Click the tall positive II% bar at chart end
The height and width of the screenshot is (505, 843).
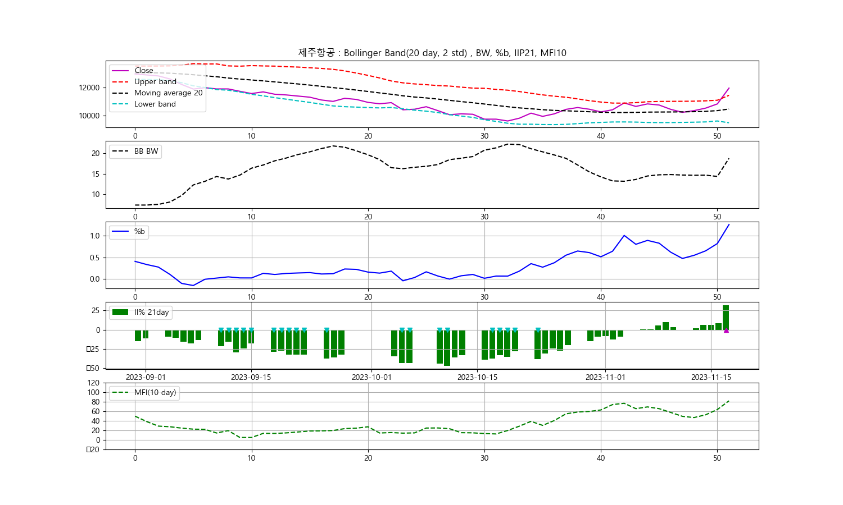(726, 318)
